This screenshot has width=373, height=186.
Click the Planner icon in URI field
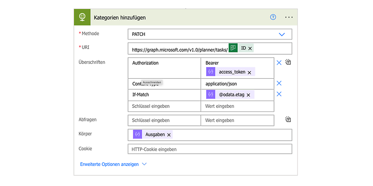point(233,47)
